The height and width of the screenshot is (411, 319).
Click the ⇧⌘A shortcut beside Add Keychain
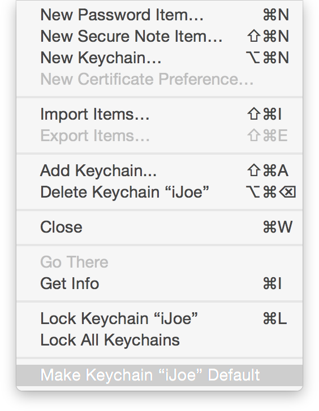click(x=268, y=170)
